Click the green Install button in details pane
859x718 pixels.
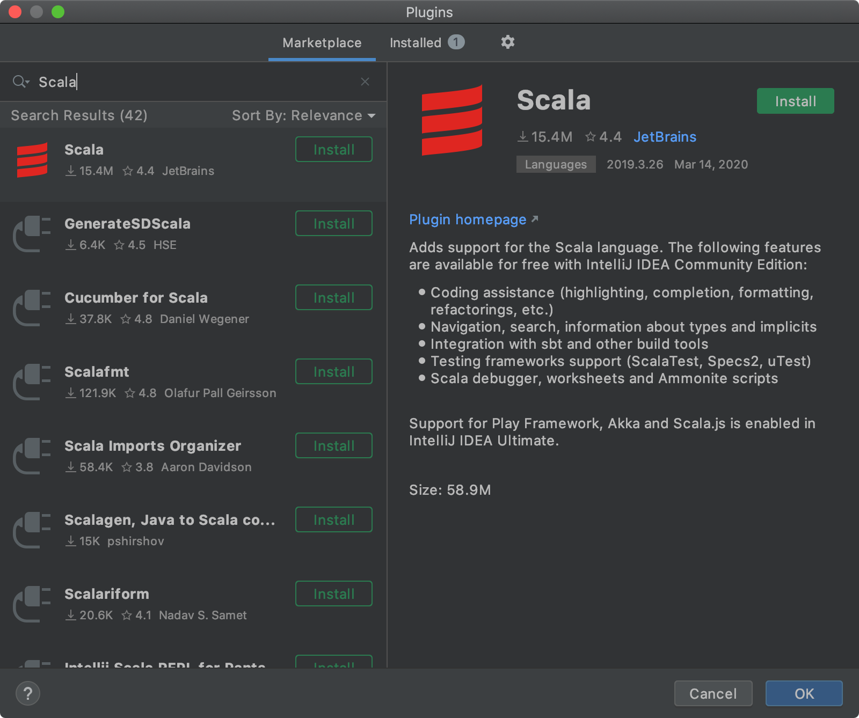pos(796,101)
